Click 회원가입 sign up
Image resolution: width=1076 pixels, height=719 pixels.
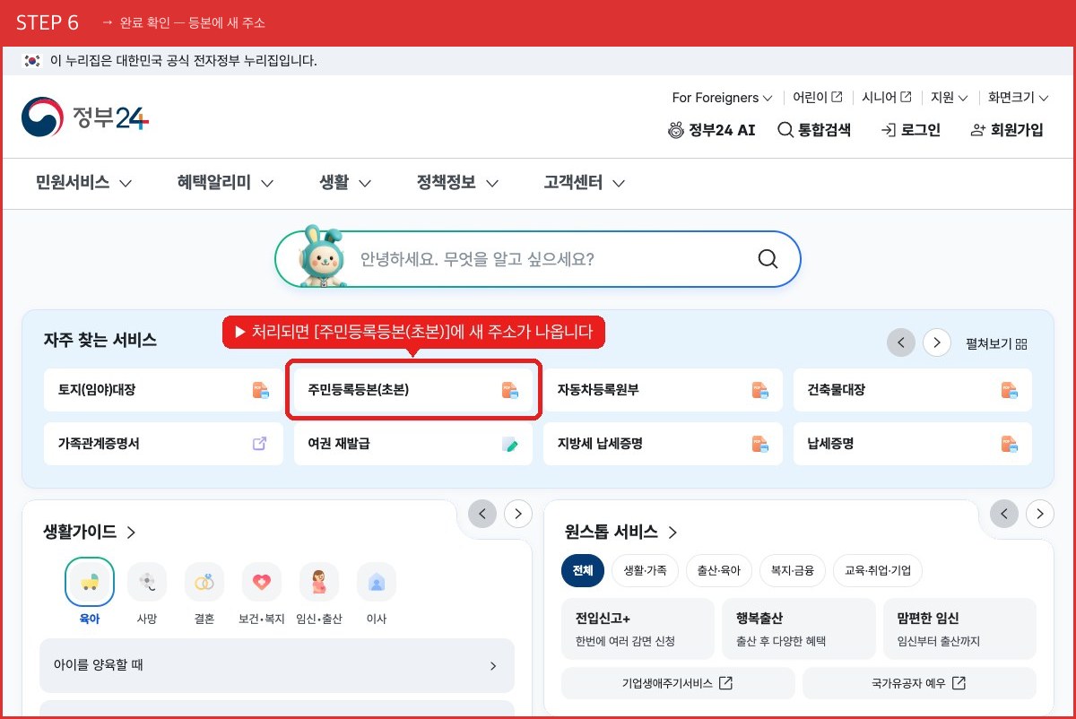click(x=1007, y=130)
